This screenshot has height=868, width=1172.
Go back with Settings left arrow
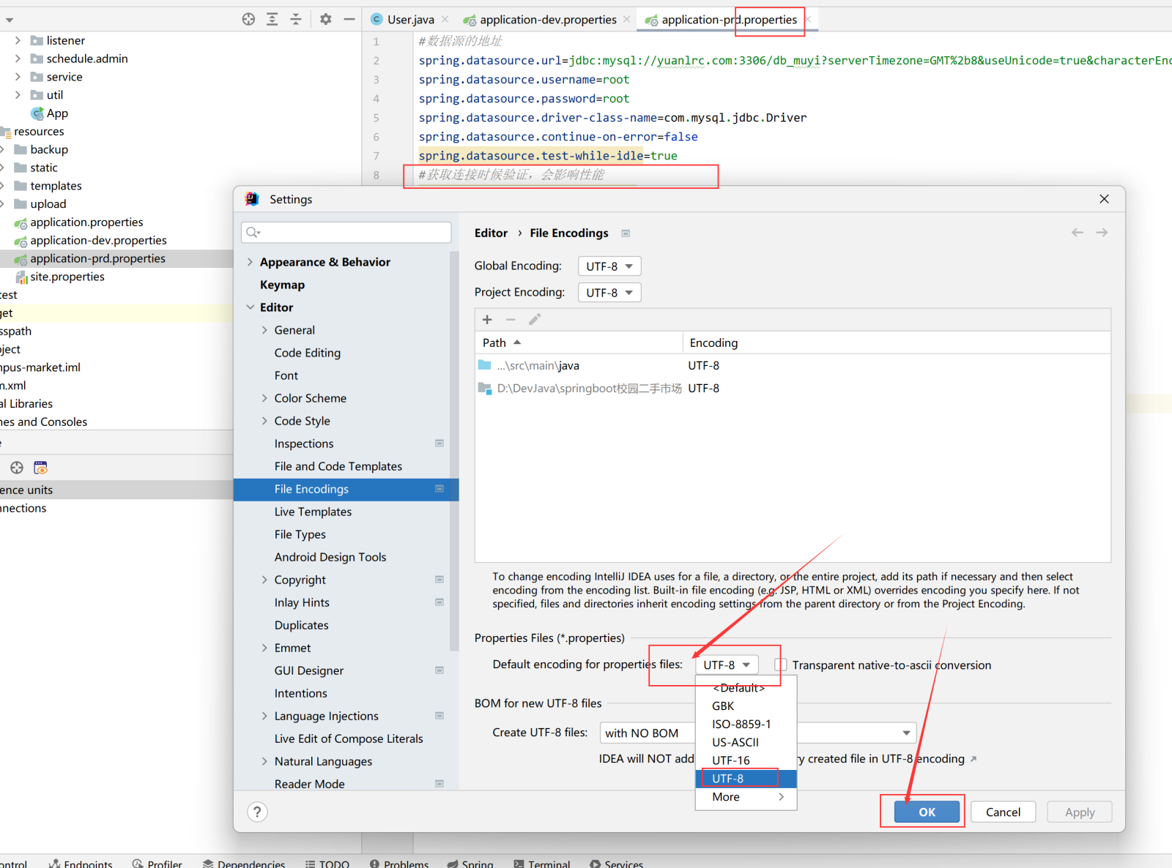click(x=1078, y=233)
